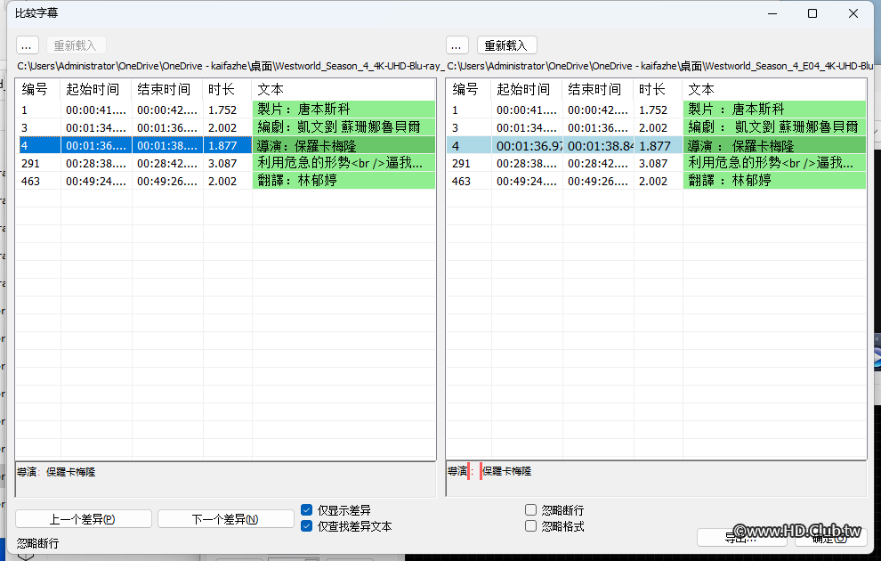Untick 仅查找差异文本 checkbox

click(306, 526)
